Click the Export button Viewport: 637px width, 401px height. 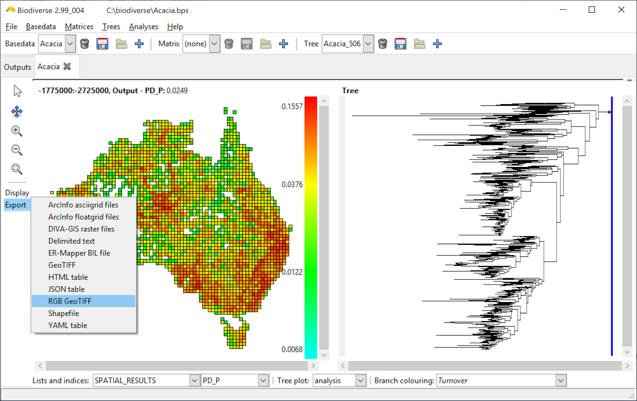pos(16,205)
